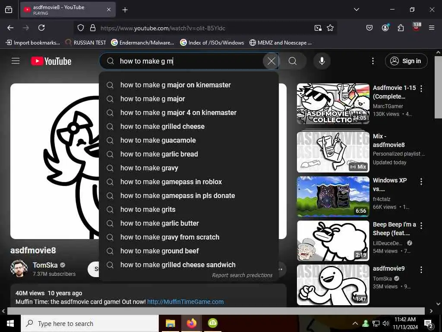Open the YouTube guide hamburger menu
Viewport: 442px width, 332px height.
point(16,61)
